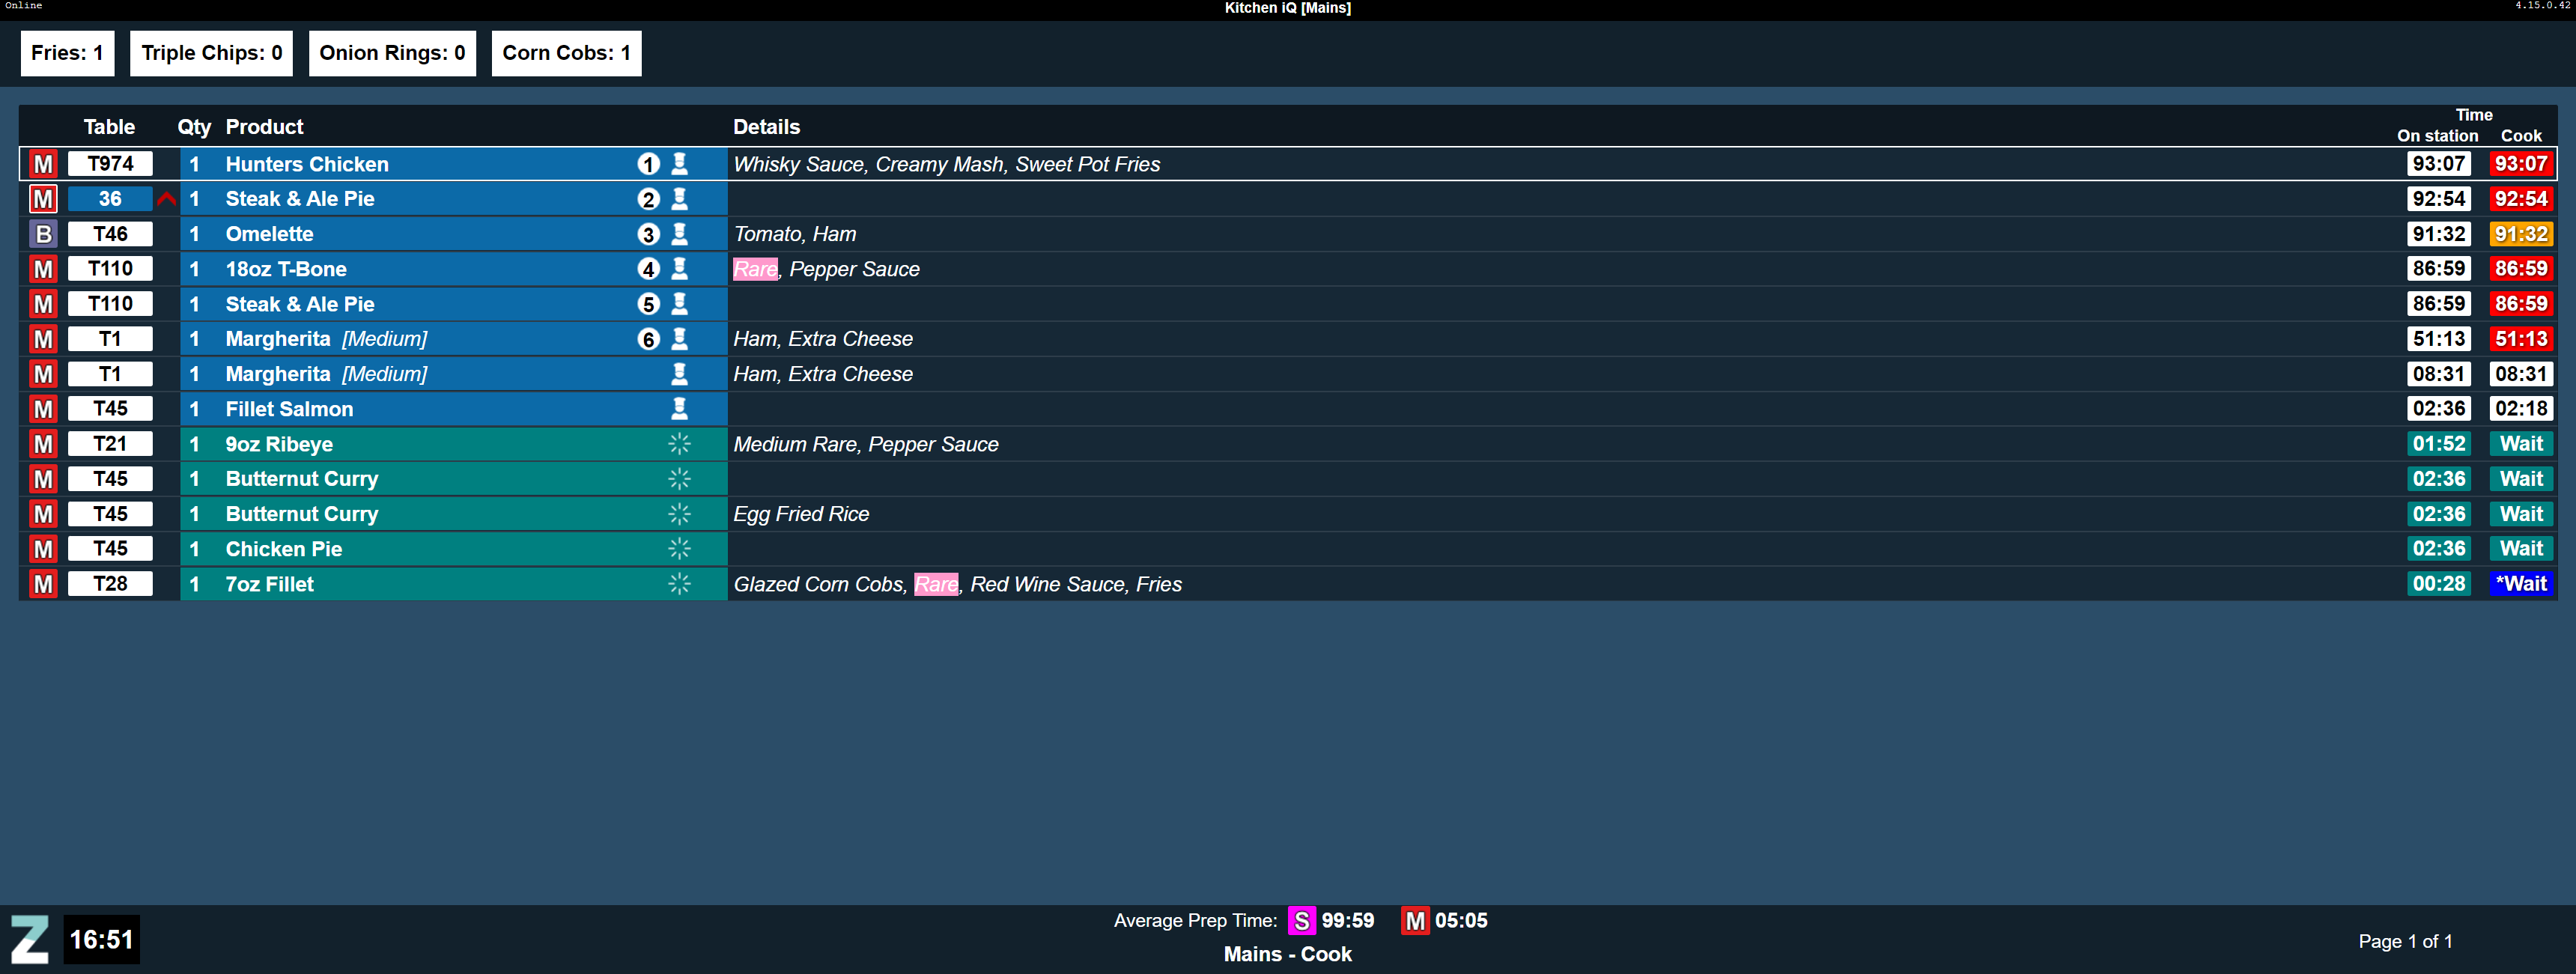Select the Onion Rings: 0 counter
The height and width of the screenshot is (974, 2576).
[392, 53]
